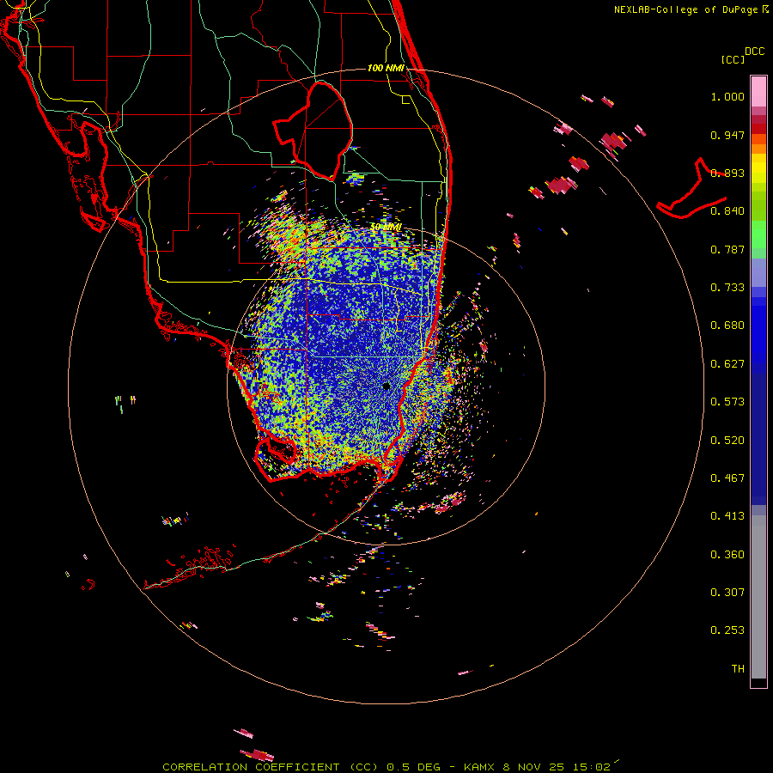Select the 0.947 scale value
This screenshot has width=773, height=773.
point(727,135)
